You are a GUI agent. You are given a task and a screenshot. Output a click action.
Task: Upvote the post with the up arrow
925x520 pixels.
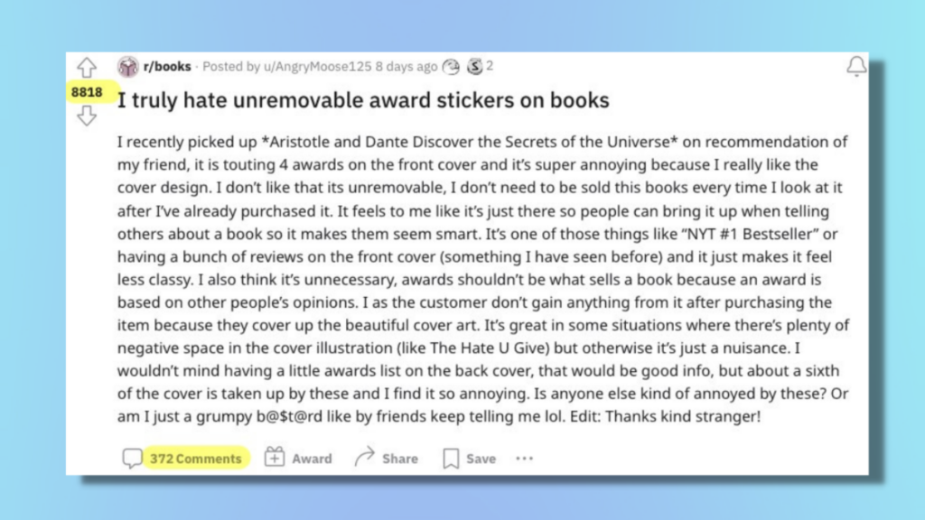tap(87, 67)
